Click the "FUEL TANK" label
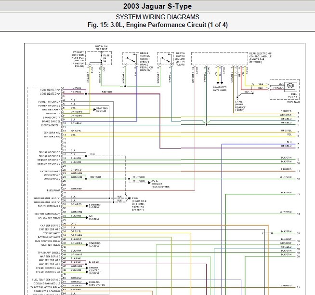315x295 pixels. [x=293, y=102]
